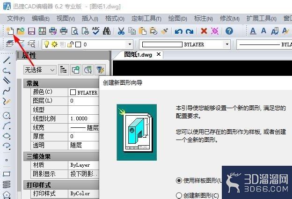Select the Rectangle draw tool

click(7, 174)
